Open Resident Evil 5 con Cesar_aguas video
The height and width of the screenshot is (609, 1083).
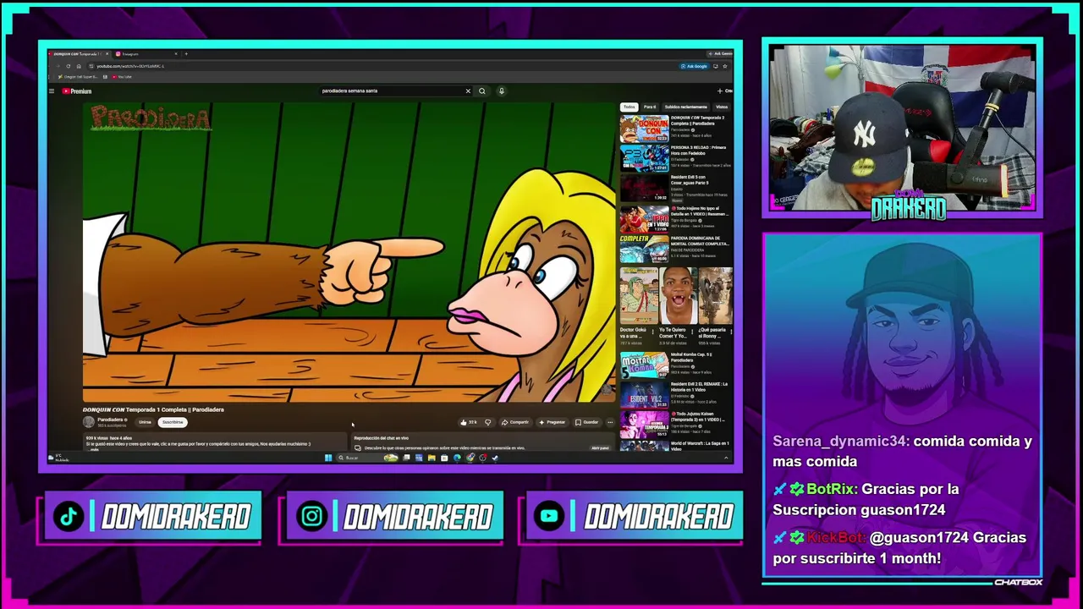(676, 187)
